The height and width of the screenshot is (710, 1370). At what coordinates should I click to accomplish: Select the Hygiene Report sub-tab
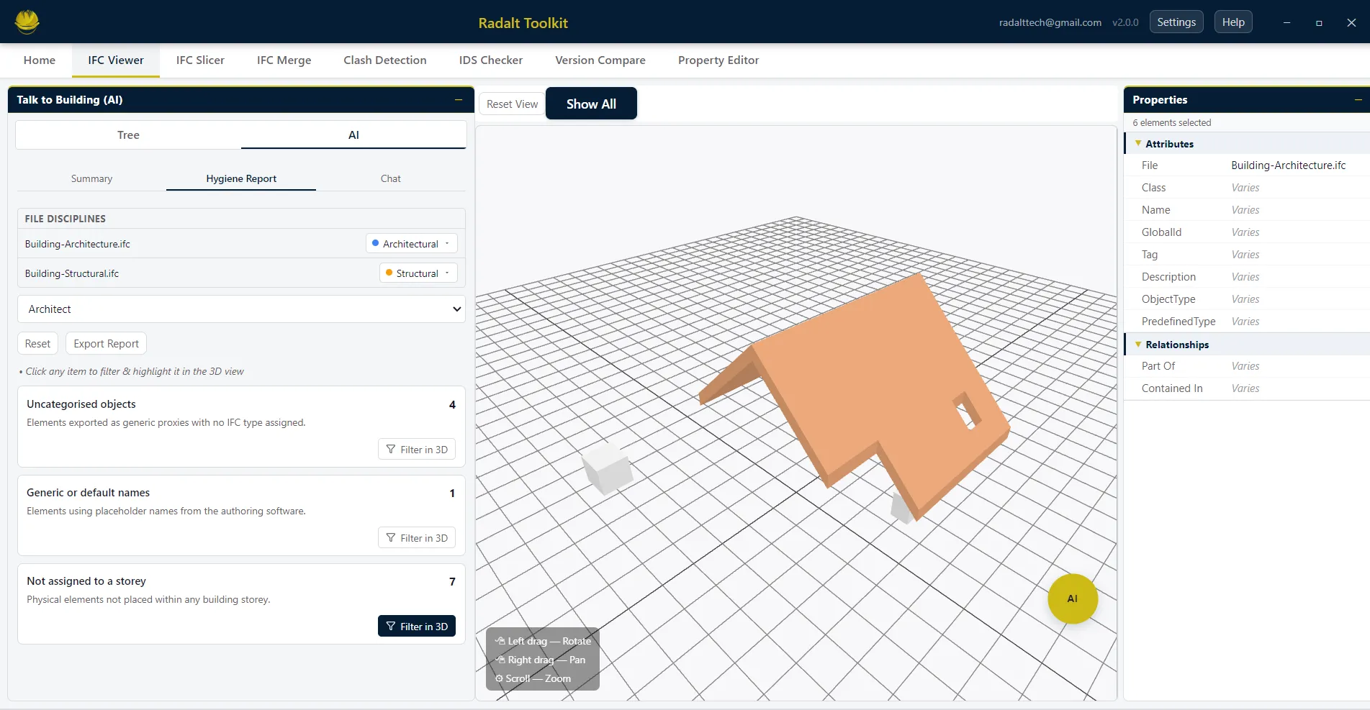click(x=241, y=178)
